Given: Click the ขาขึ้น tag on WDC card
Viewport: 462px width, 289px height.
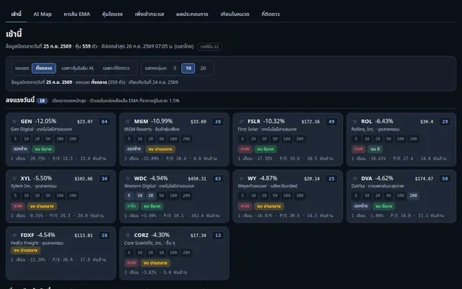Looking at the screenshot, I should [131, 206].
